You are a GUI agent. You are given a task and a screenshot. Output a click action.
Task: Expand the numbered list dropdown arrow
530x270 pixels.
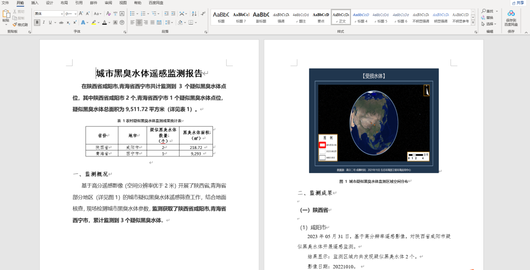tap(148, 14)
